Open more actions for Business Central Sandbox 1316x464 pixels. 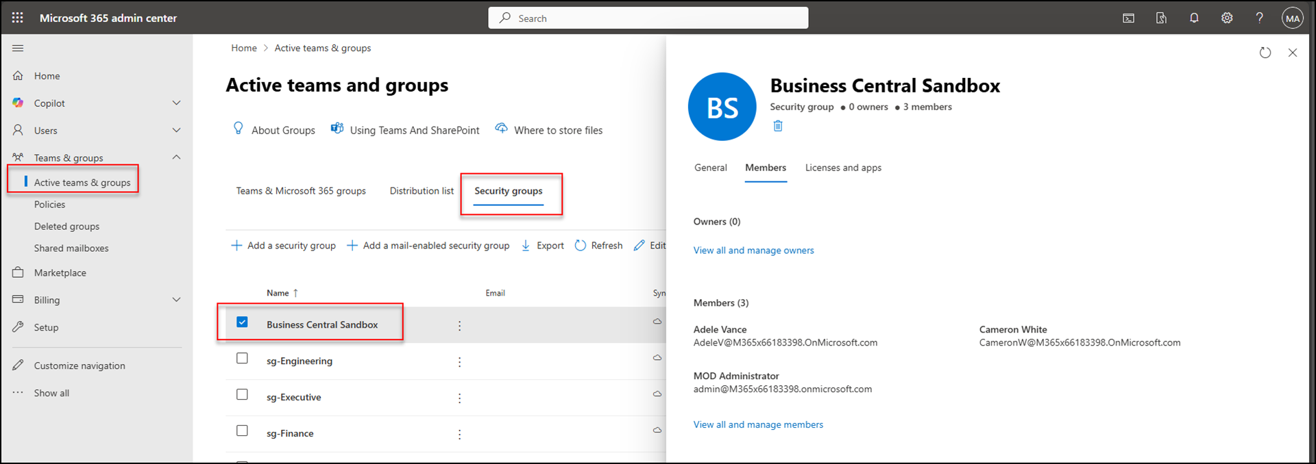(x=459, y=326)
